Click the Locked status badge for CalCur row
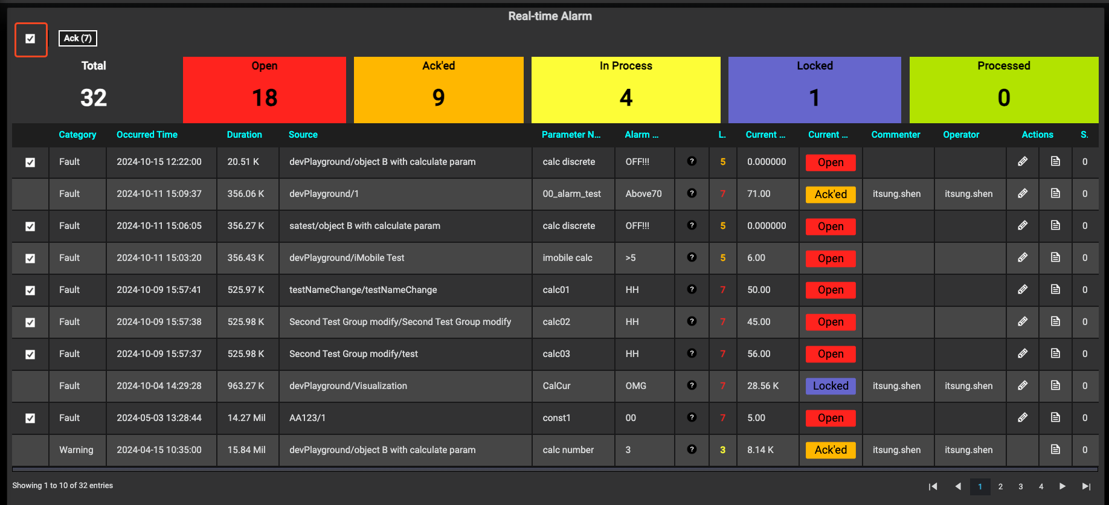This screenshot has width=1109, height=505. pyautogui.click(x=830, y=386)
